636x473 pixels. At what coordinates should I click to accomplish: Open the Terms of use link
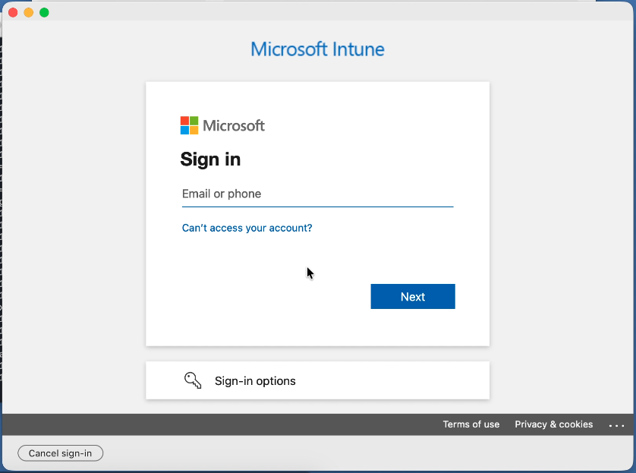coord(471,424)
